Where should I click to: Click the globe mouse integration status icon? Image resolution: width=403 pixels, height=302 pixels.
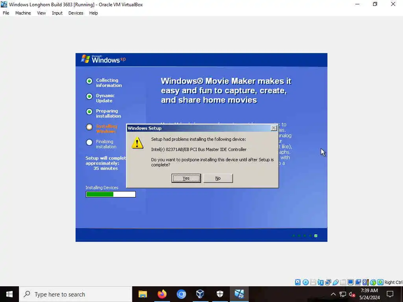(x=373, y=282)
